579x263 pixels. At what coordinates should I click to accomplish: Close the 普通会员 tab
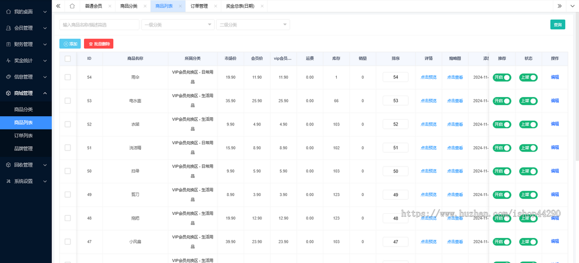(110, 6)
